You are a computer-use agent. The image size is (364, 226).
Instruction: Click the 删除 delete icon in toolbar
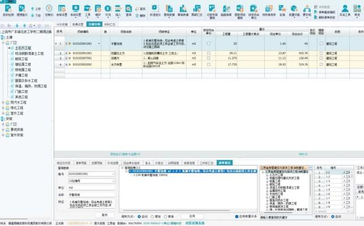(x=137, y=15)
